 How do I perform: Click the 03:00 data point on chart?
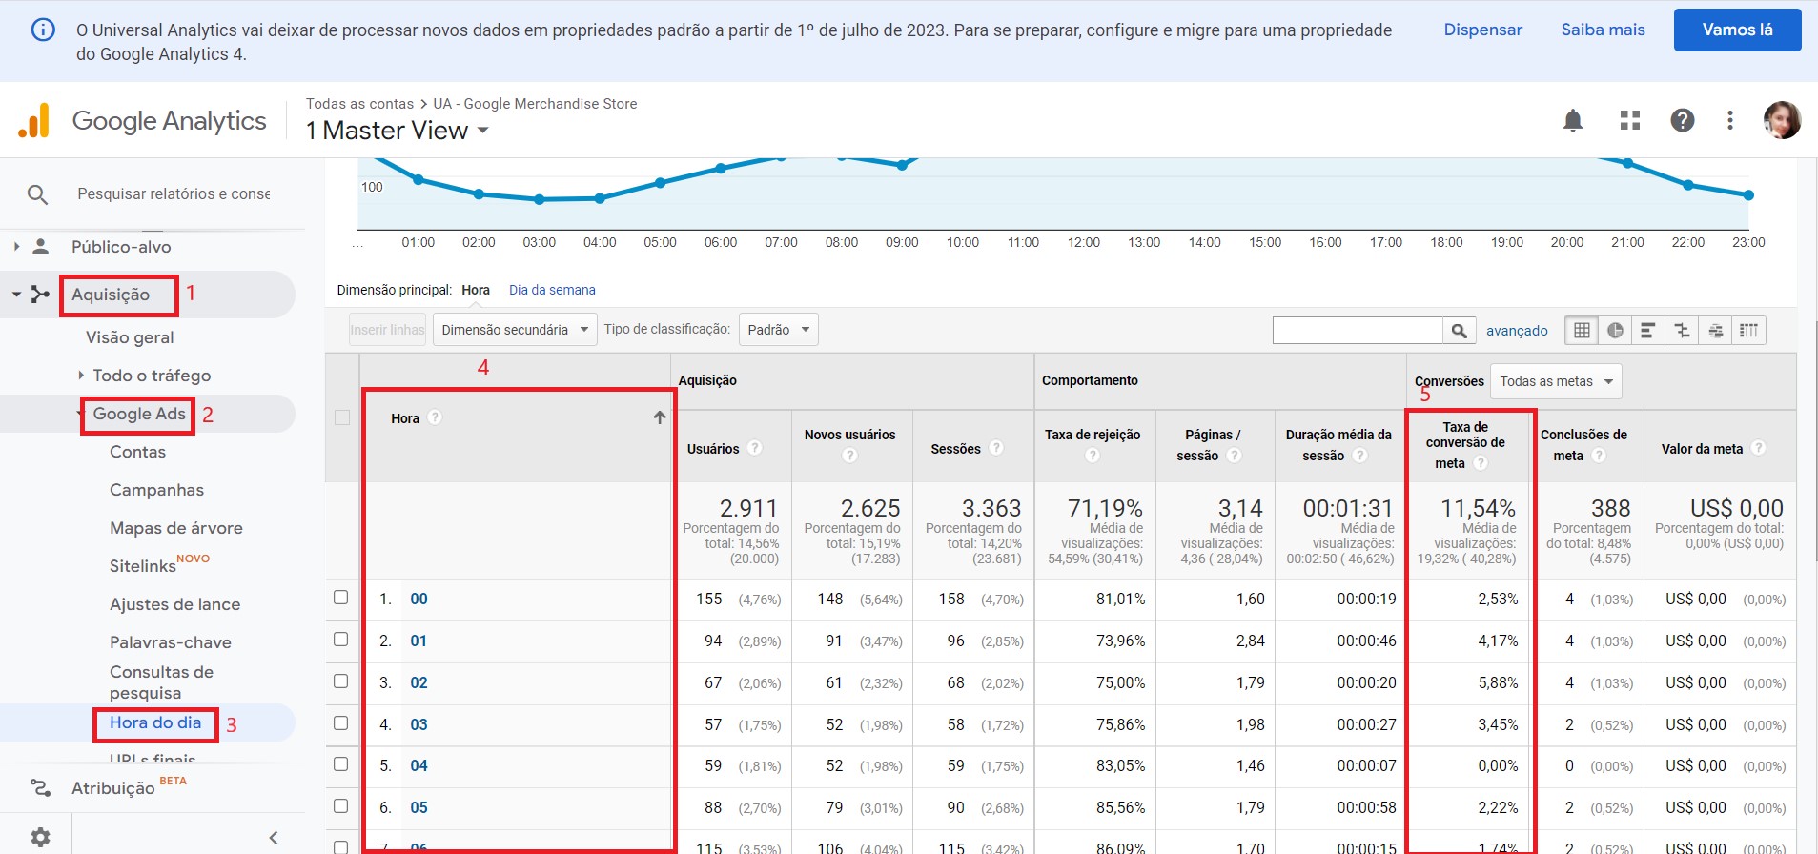(x=540, y=199)
